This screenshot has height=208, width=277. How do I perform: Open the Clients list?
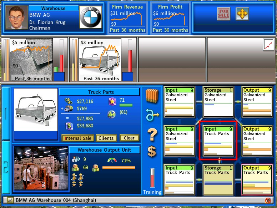[106, 138]
